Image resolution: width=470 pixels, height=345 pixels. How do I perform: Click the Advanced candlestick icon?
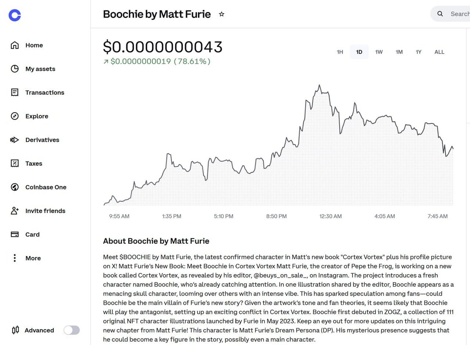tap(15, 330)
